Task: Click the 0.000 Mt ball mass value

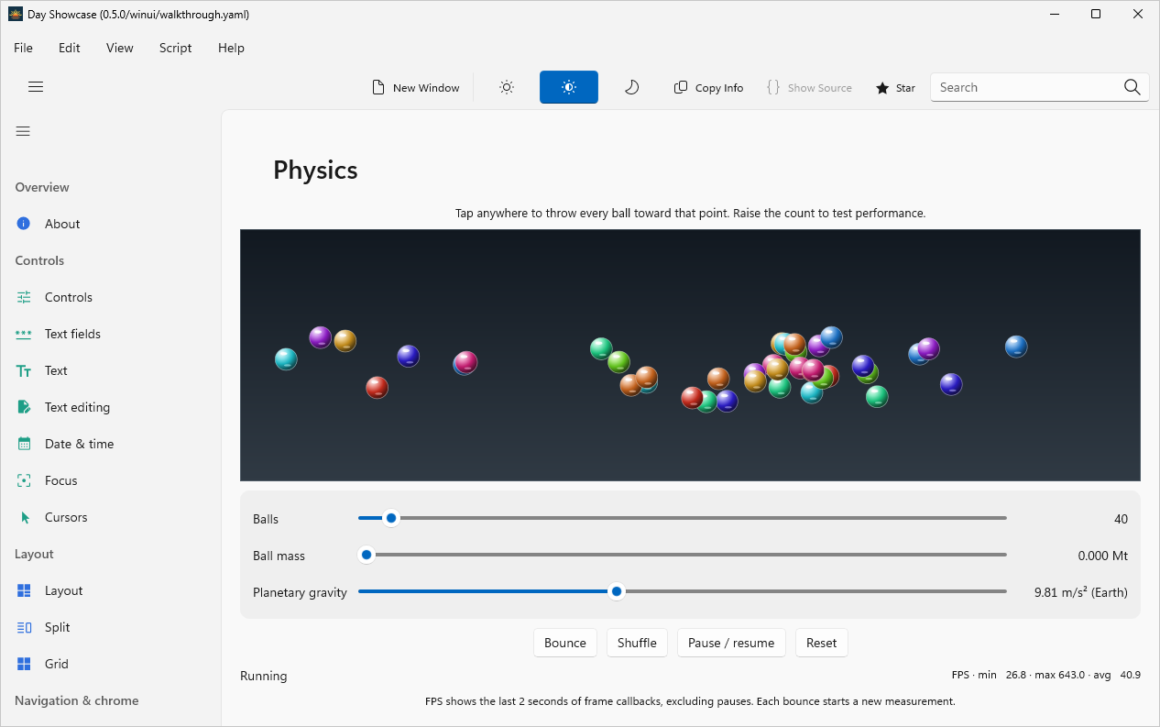Action: coord(1103,556)
